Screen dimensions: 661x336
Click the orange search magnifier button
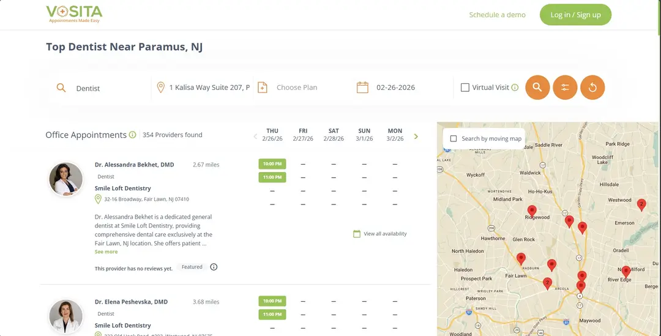point(537,88)
